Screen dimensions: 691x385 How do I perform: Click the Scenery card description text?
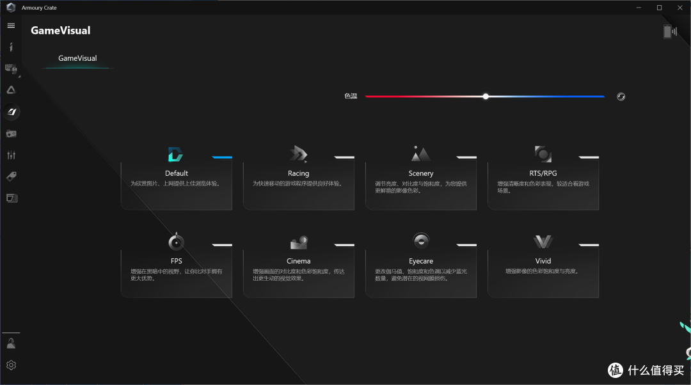421,187
